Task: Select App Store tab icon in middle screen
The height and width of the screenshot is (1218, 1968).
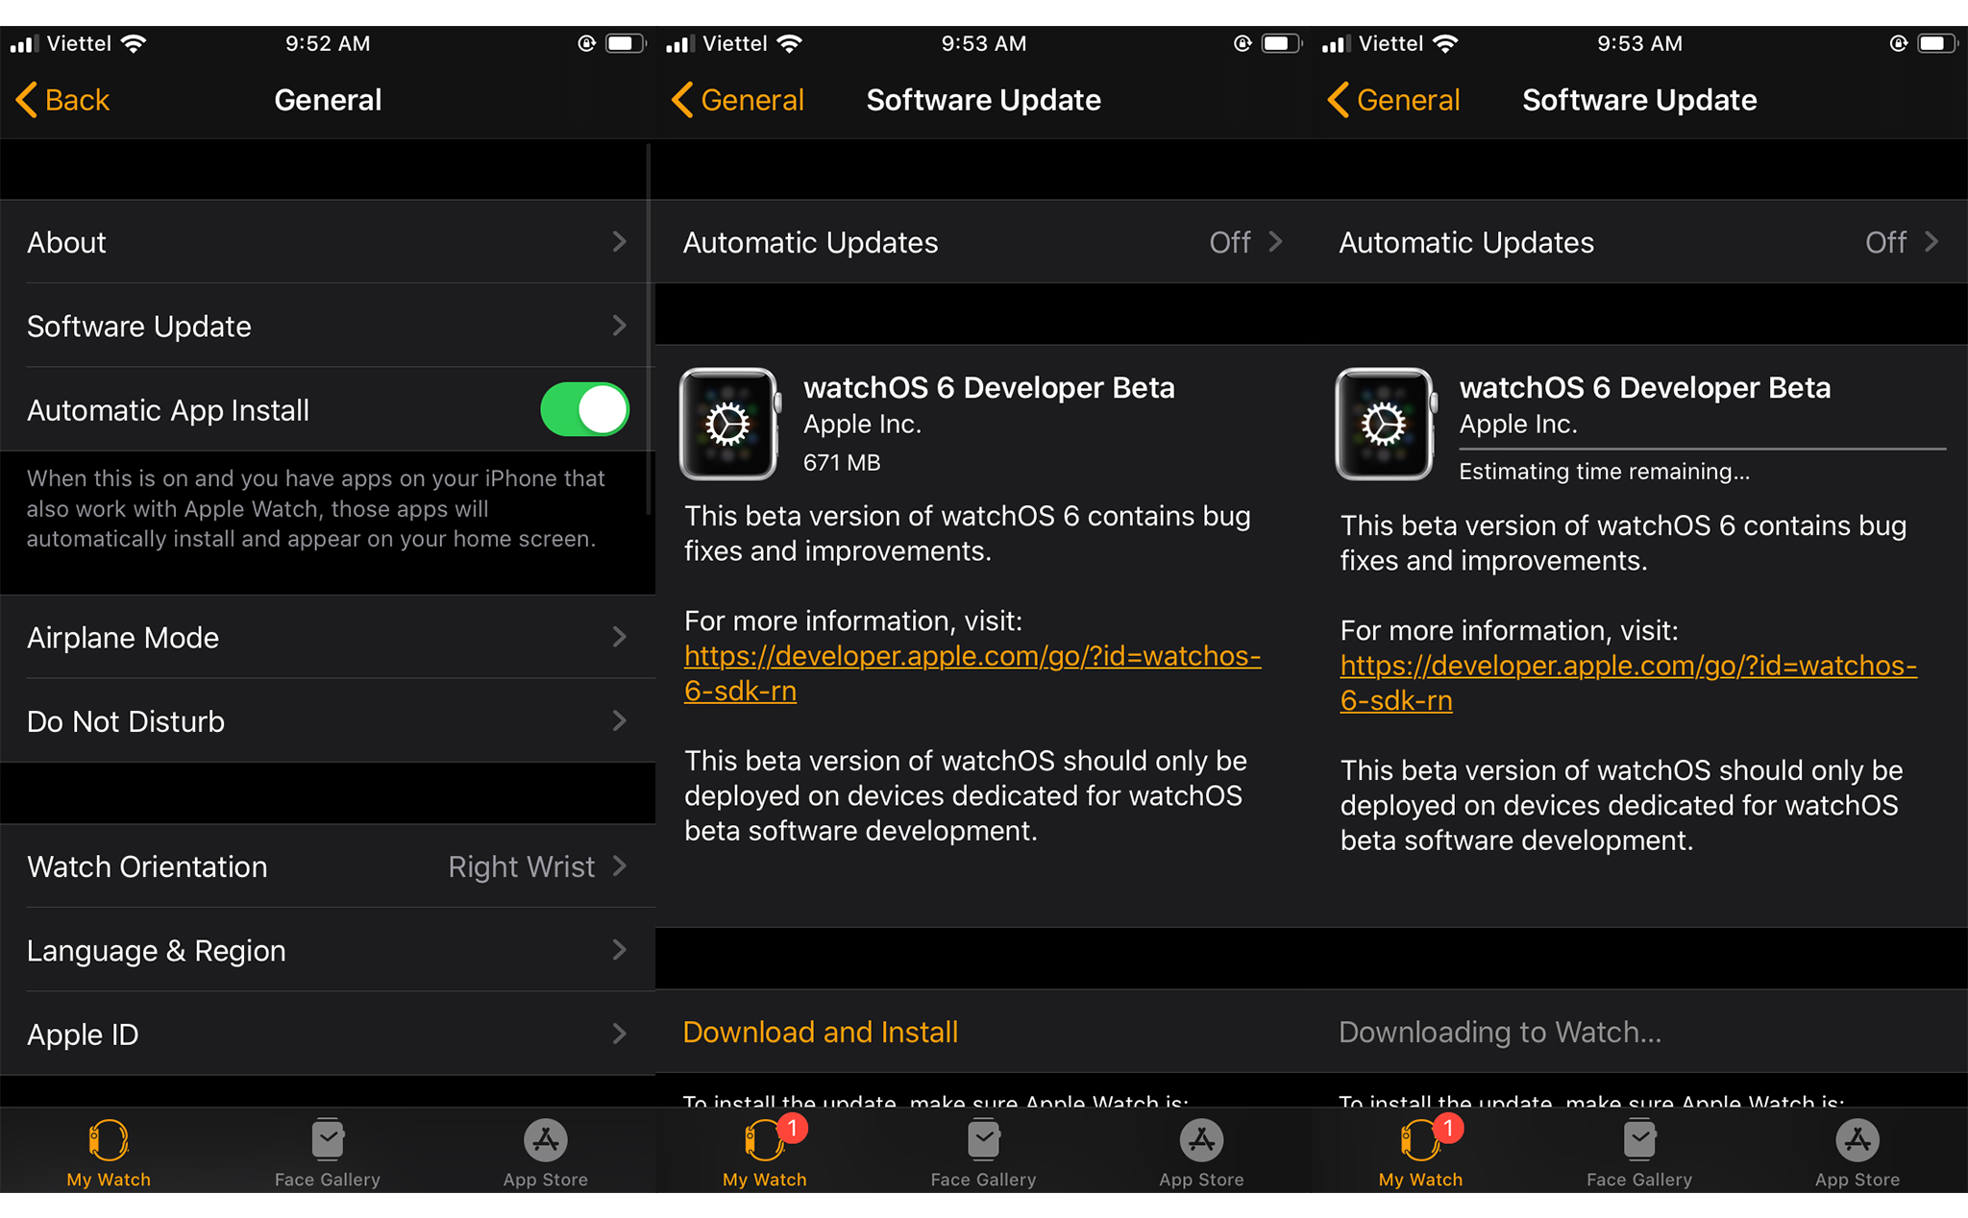Action: [x=1202, y=1140]
